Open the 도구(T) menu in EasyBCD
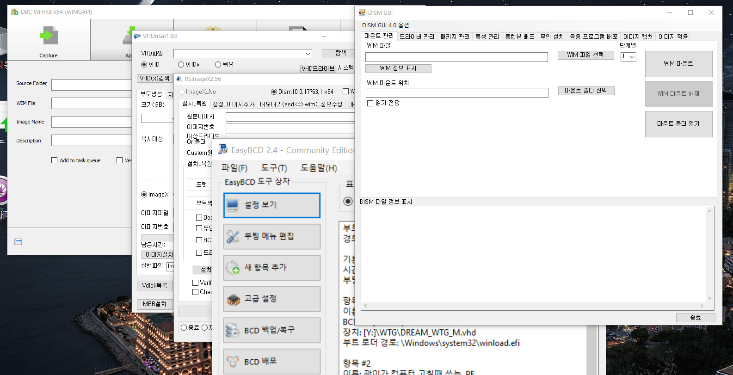733x375 pixels. coord(274,168)
